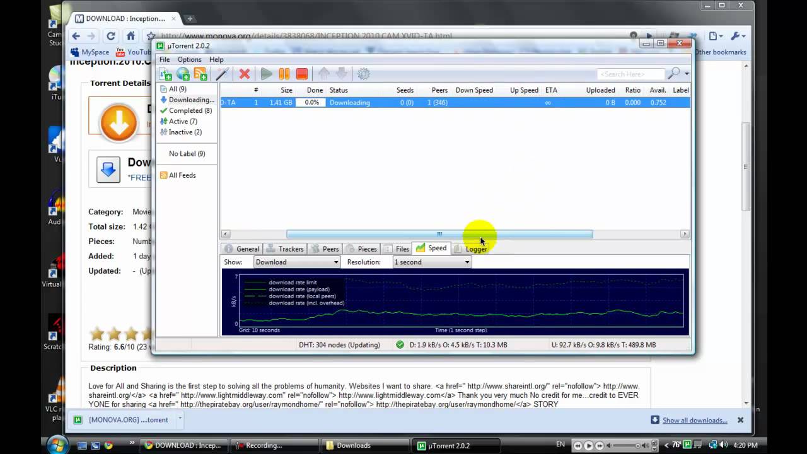This screenshot has height=454, width=807.
Task: Select the Downloading status cell of the torrent
Action: pos(349,102)
